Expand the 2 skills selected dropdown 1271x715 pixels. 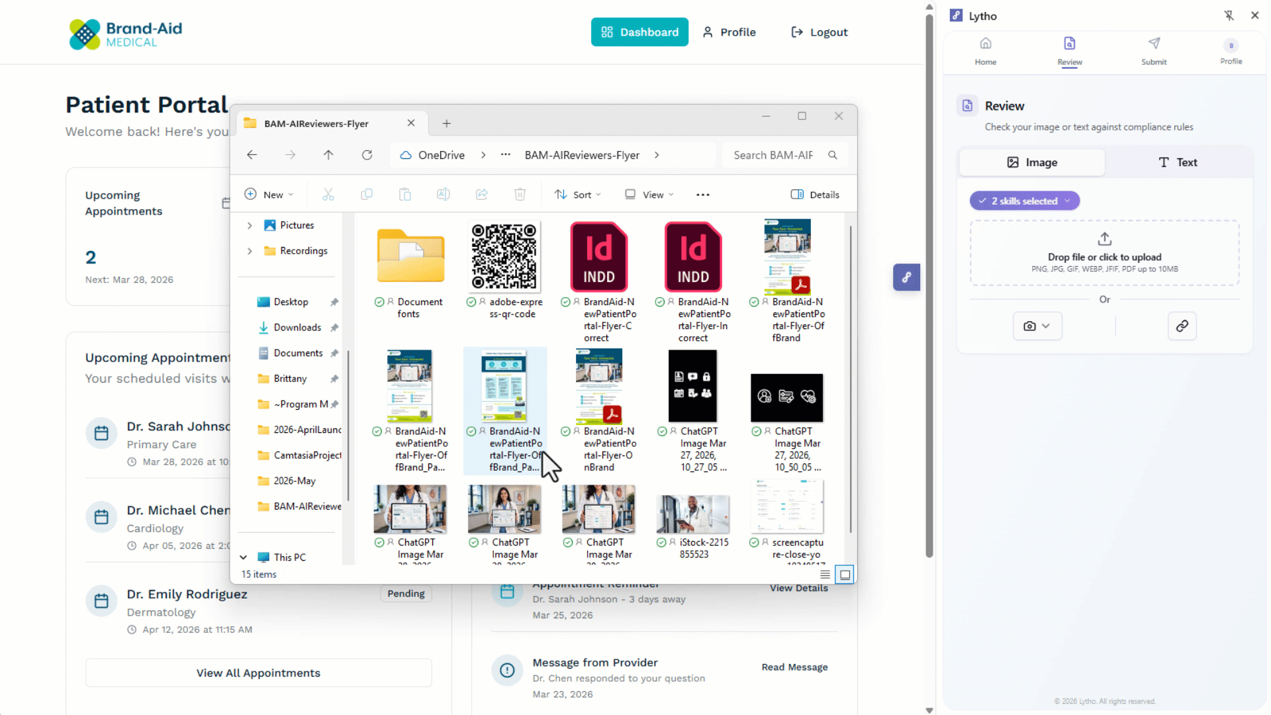pos(1024,201)
